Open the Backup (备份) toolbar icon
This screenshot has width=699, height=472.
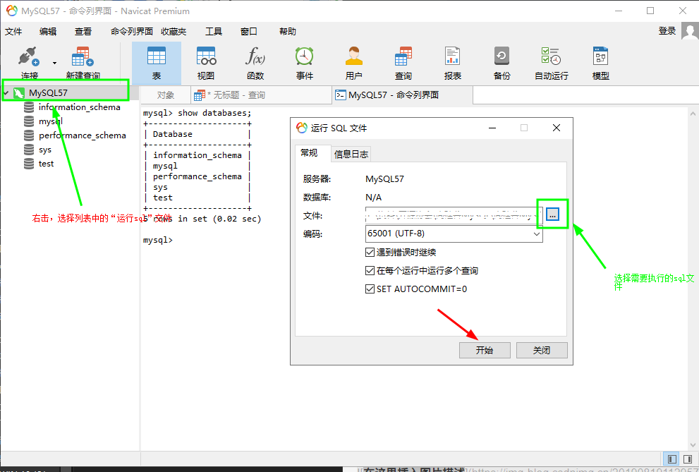click(x=502, y=63)
